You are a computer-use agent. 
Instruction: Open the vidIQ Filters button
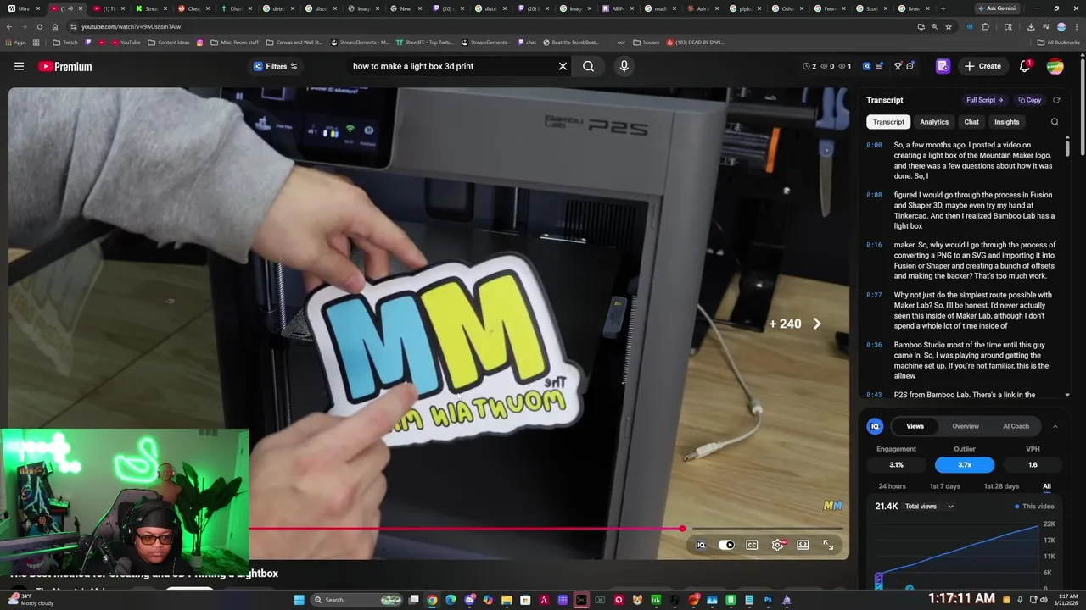pos(276,66)
